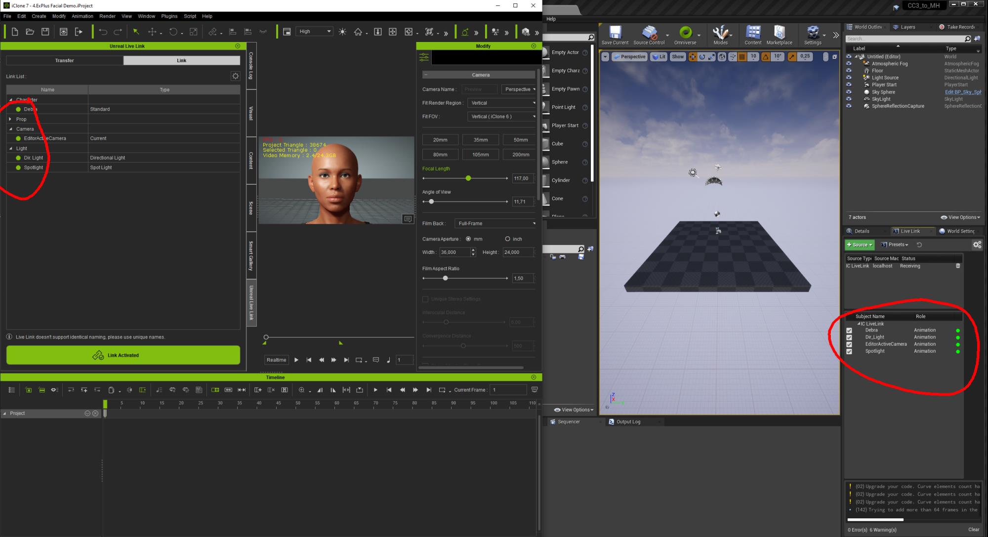Open the render quality High dropdown

(314, 32)
